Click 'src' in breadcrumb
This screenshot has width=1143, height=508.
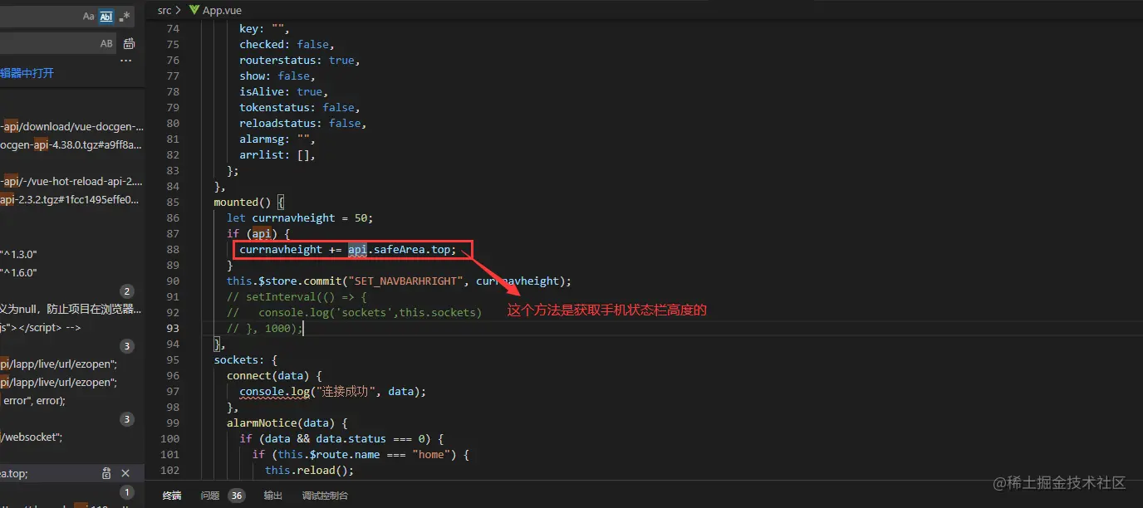[x=164, y=10]
